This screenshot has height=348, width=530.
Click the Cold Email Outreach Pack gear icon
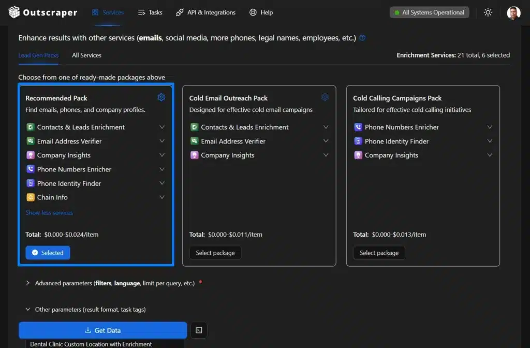325,97
